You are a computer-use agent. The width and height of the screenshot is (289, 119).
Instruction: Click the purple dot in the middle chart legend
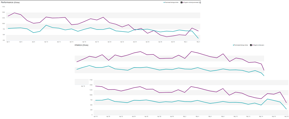[x=253, y=45]
